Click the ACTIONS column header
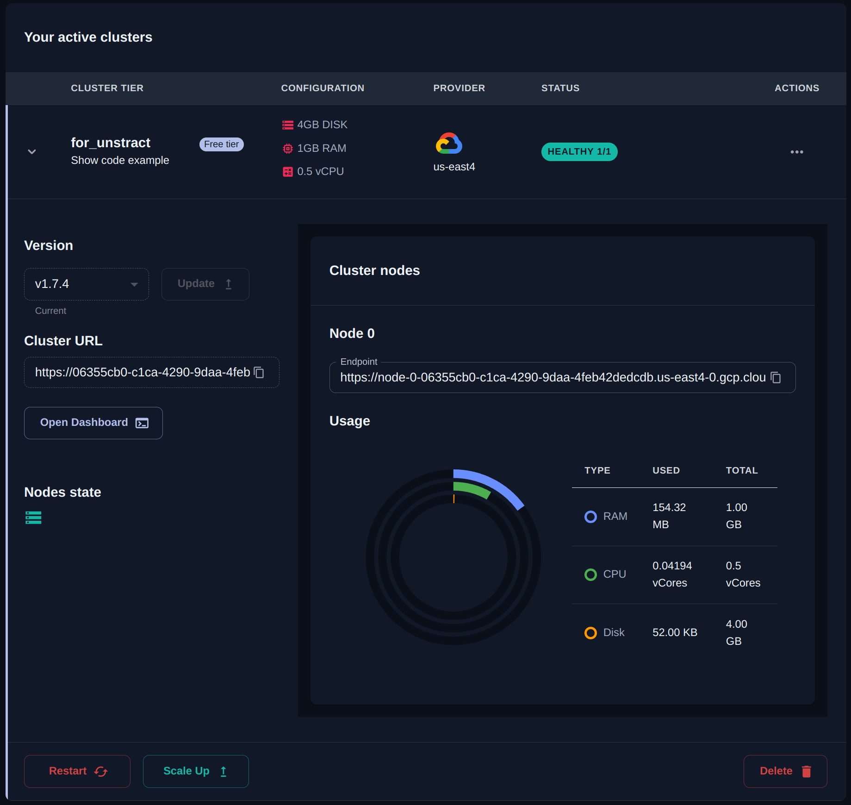The width and height of the screenshot is (851, 805). tap(797, 88)
